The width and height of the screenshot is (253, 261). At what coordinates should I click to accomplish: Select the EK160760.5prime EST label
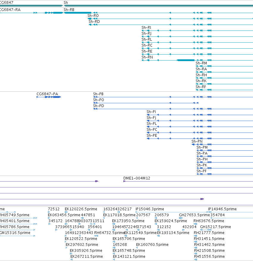153,245
